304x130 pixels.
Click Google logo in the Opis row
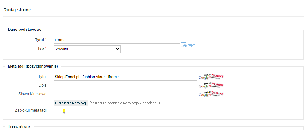coord(204,86)
